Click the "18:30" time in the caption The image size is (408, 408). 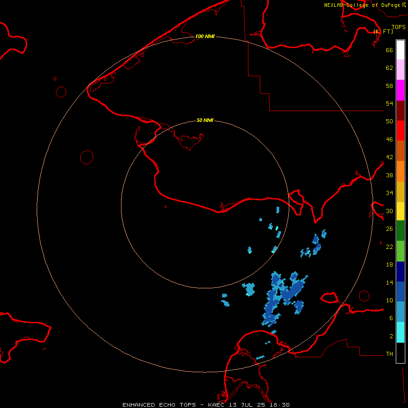[x=280, y=405]
